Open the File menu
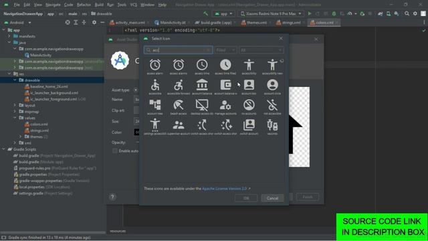This screenshot has height=241, width=428. 17,5
